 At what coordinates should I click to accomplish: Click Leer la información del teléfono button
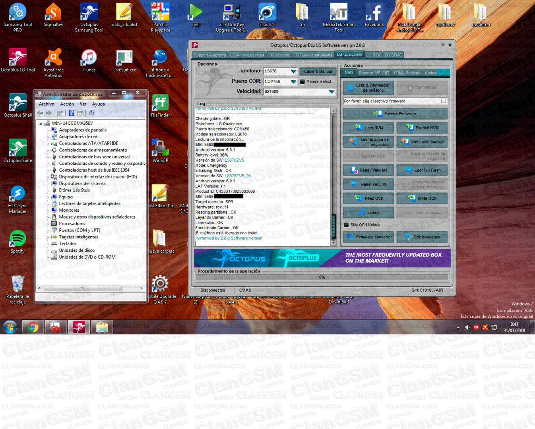coord(368,88)
